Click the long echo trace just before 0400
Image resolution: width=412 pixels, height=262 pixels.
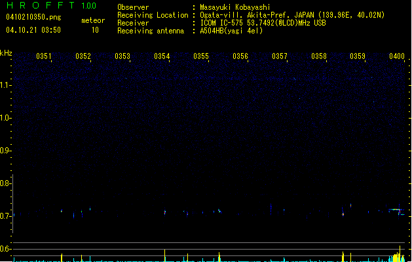pos(396,210)
